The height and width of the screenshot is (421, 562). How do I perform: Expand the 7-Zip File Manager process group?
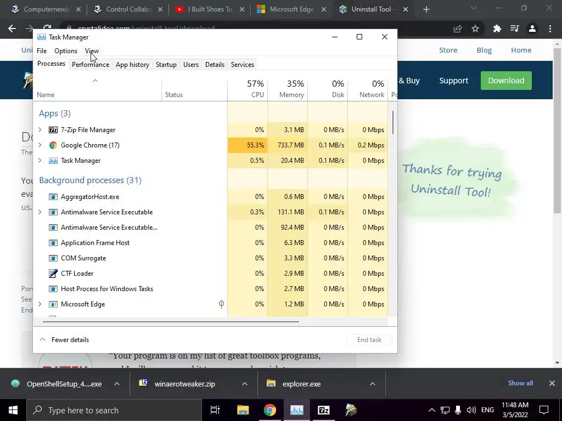[40, 130]
